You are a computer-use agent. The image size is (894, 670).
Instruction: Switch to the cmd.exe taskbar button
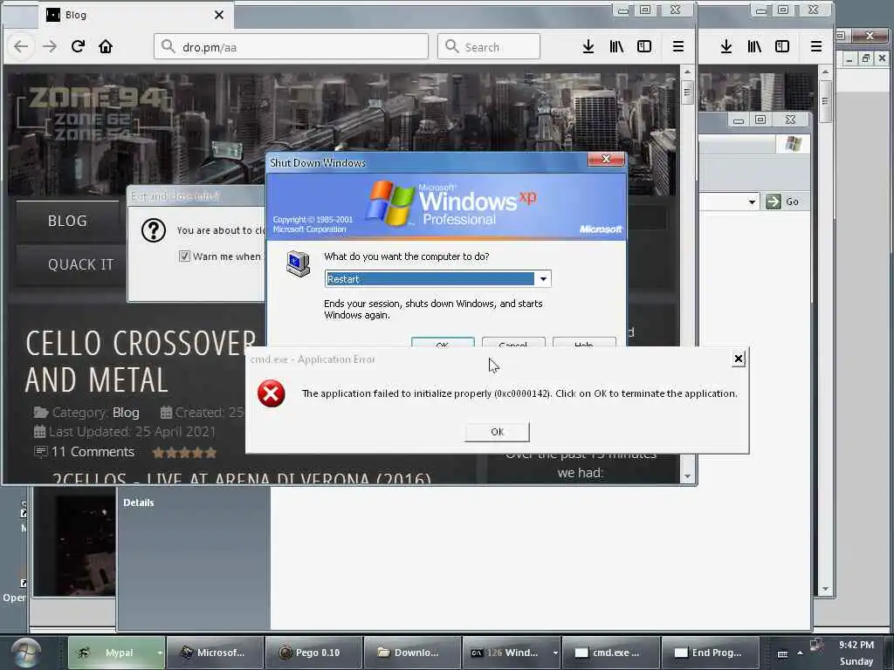(610, 653)
